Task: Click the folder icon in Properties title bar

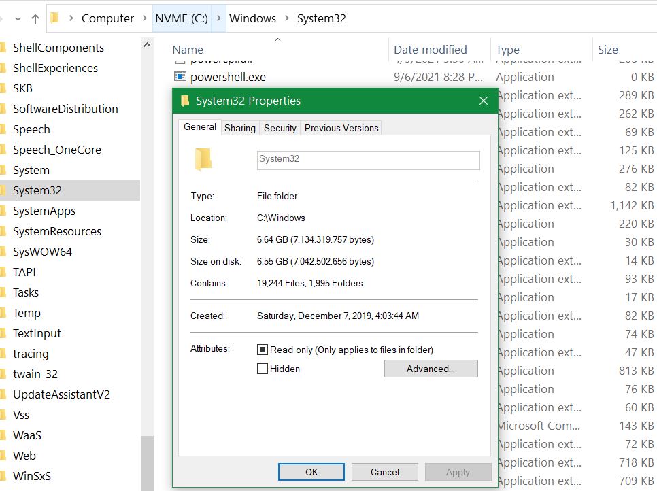Action: pyautogui.click(x=185, y=101)
